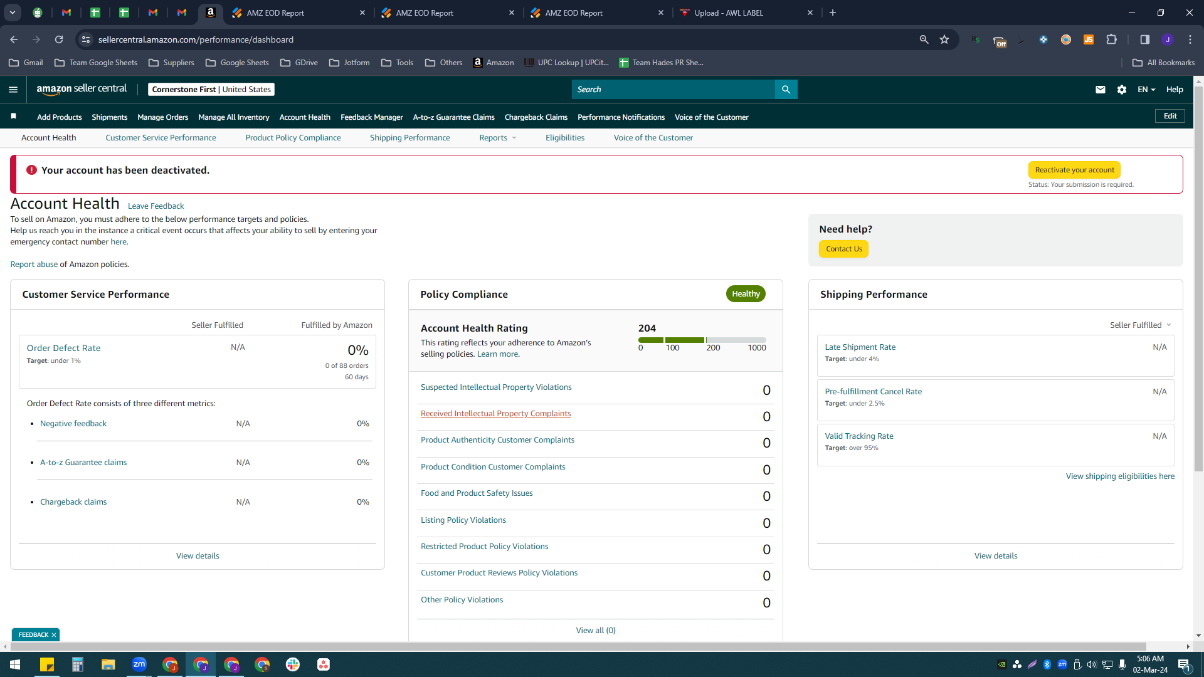1204x677 pixels.
Task: Click Reactivate your account button
Action: [1074, 170]
